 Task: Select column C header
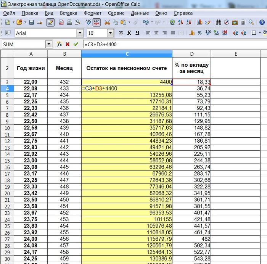127,54
